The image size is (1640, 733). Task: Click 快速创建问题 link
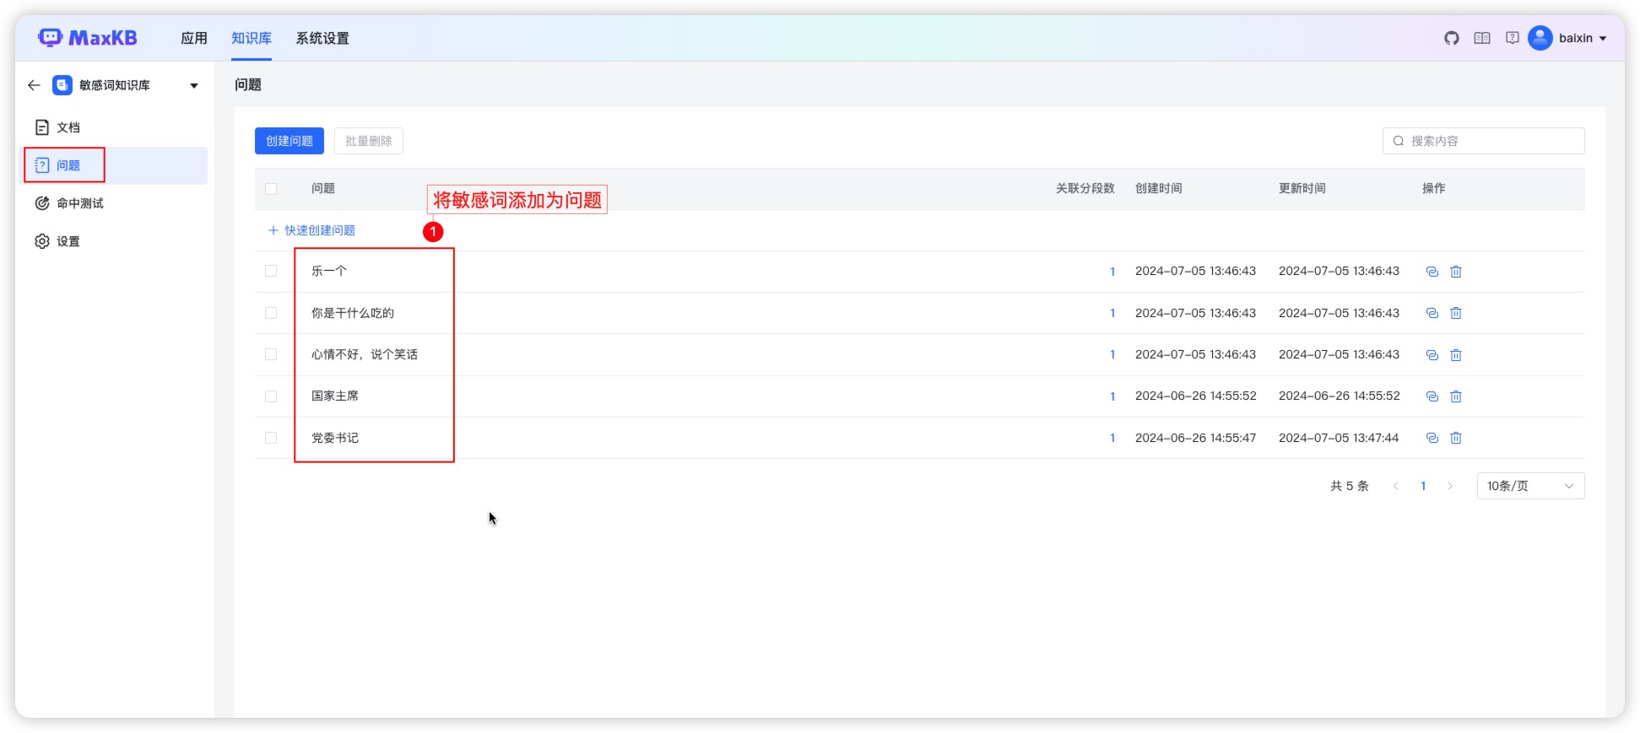(x=311, y=230)
